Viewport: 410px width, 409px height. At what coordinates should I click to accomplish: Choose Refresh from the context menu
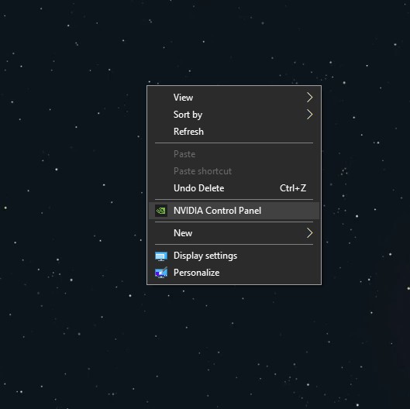[x=234, y=132]
